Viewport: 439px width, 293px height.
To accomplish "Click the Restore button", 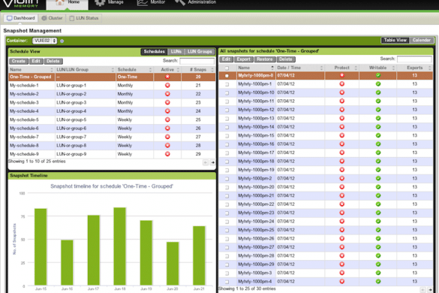I will [x=265, y=59].
